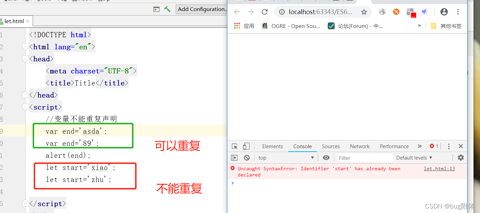Click the red error icon in the console message
The image size is (480, 213).
[x=233, y=168]
